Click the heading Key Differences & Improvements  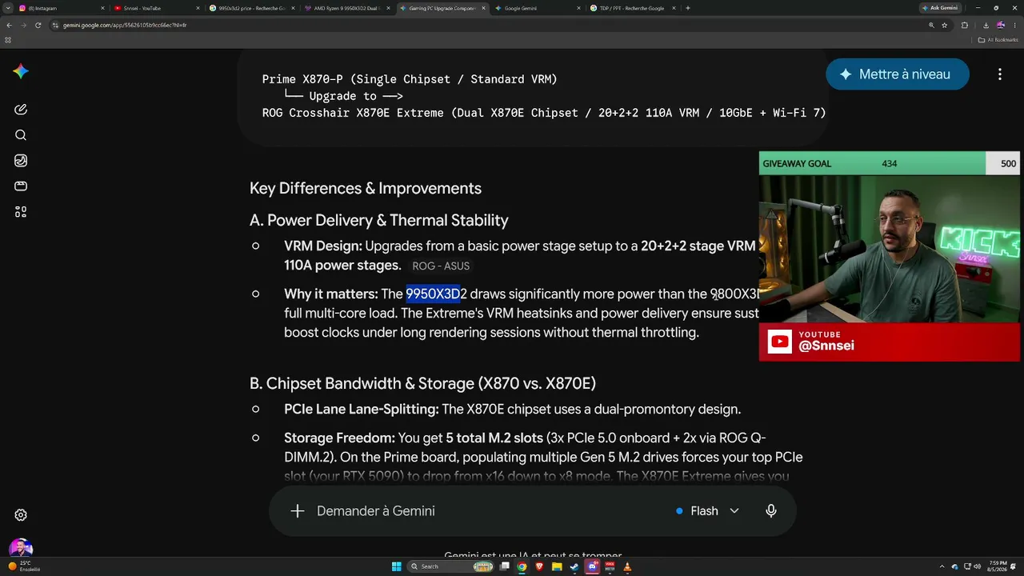(x=366, y=189)
